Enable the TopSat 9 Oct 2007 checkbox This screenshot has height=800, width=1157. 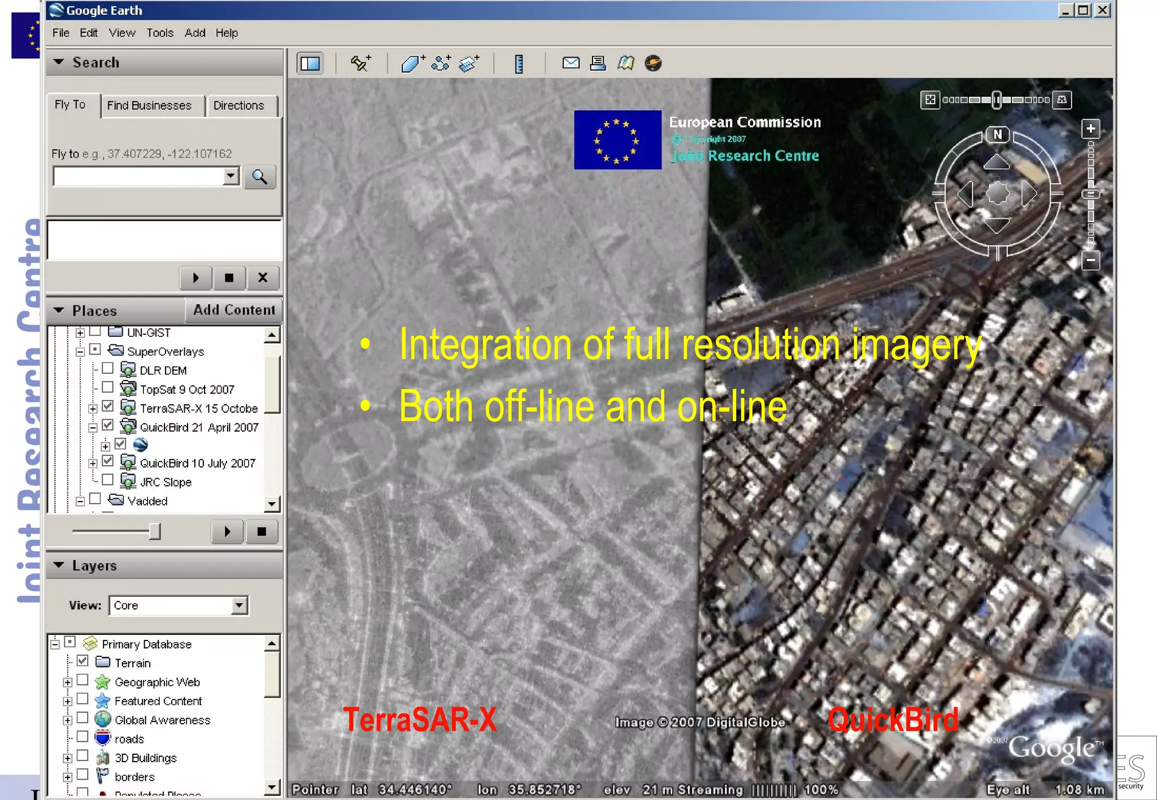click(x=108, y=387)
